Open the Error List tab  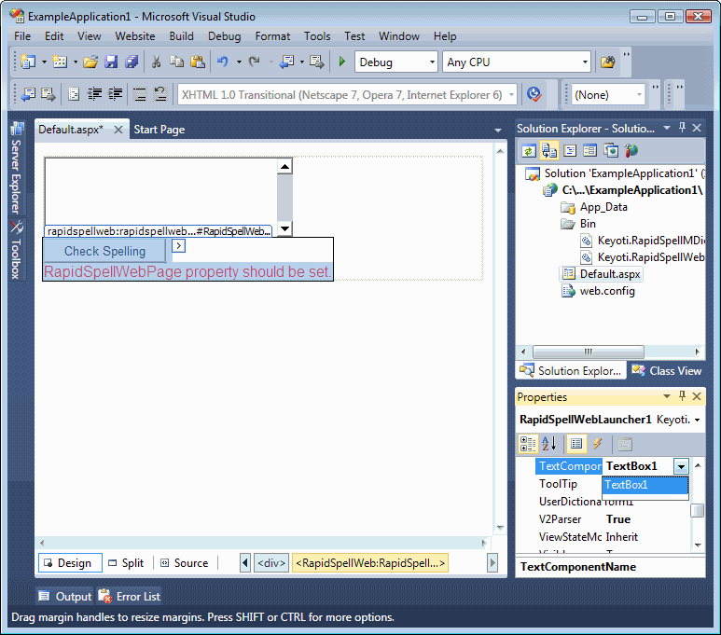coord(129,597)
